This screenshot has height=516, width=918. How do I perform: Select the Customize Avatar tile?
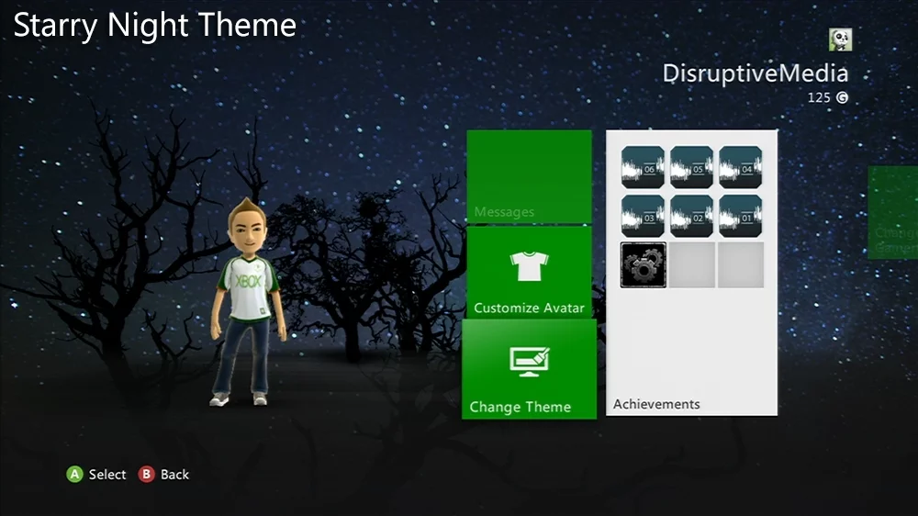[530, 273]
